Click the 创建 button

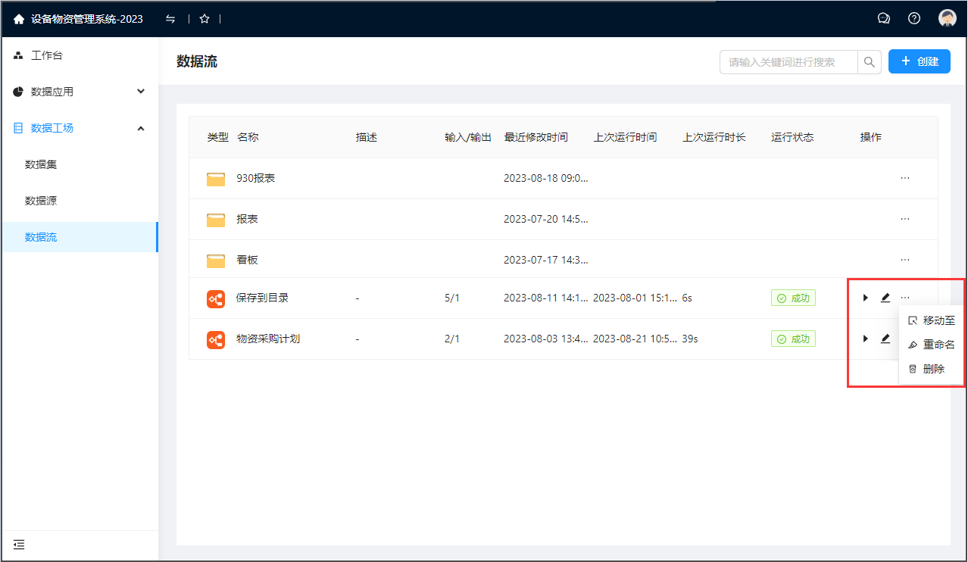click(919, 62)
